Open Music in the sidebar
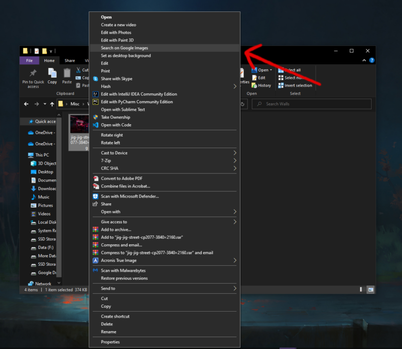The width and height of the screenshot is (402, 349). (x=41, y=197)
